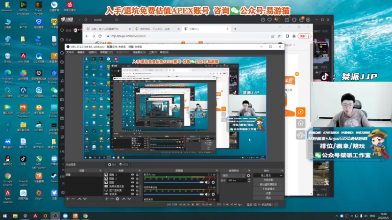This screenshot has height=220, width=392.
Task: Reload page in Chrome toolbar
Action: [x=100, y=36]
